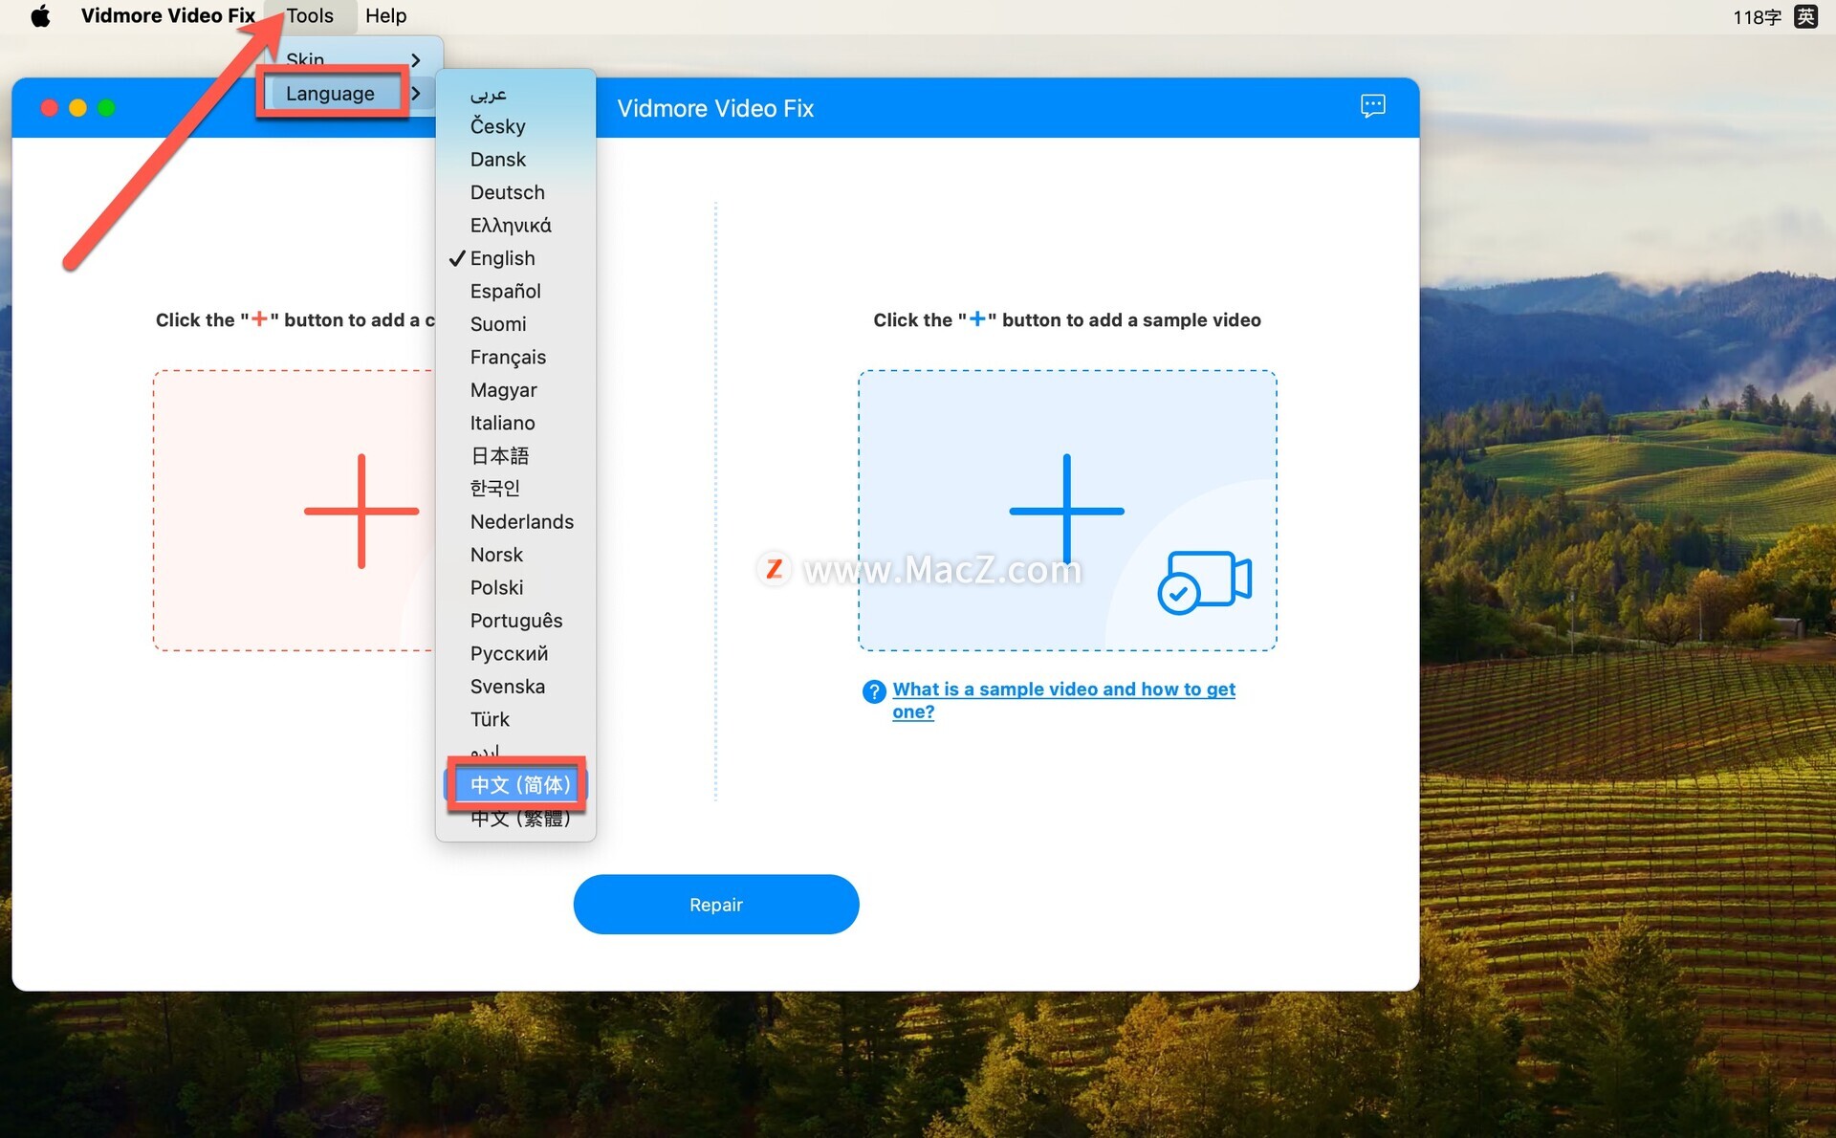Click the blue plus to add sample video

coord(1066,511)
